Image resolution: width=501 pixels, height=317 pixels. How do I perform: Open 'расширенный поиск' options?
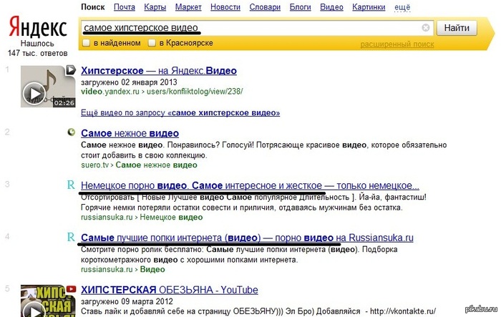(x=397, y=44)
